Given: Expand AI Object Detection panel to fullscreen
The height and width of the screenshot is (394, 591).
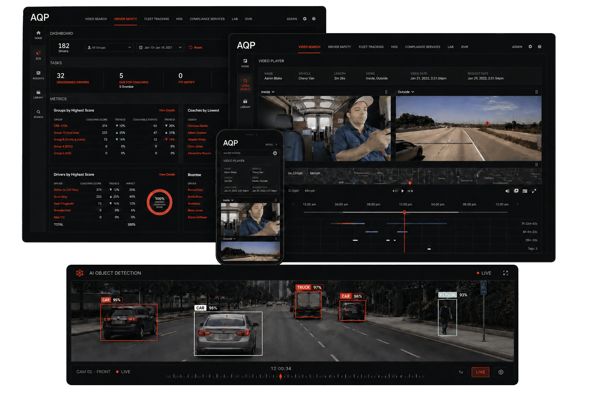Looking at the screenshot, I should coord(506,273).
